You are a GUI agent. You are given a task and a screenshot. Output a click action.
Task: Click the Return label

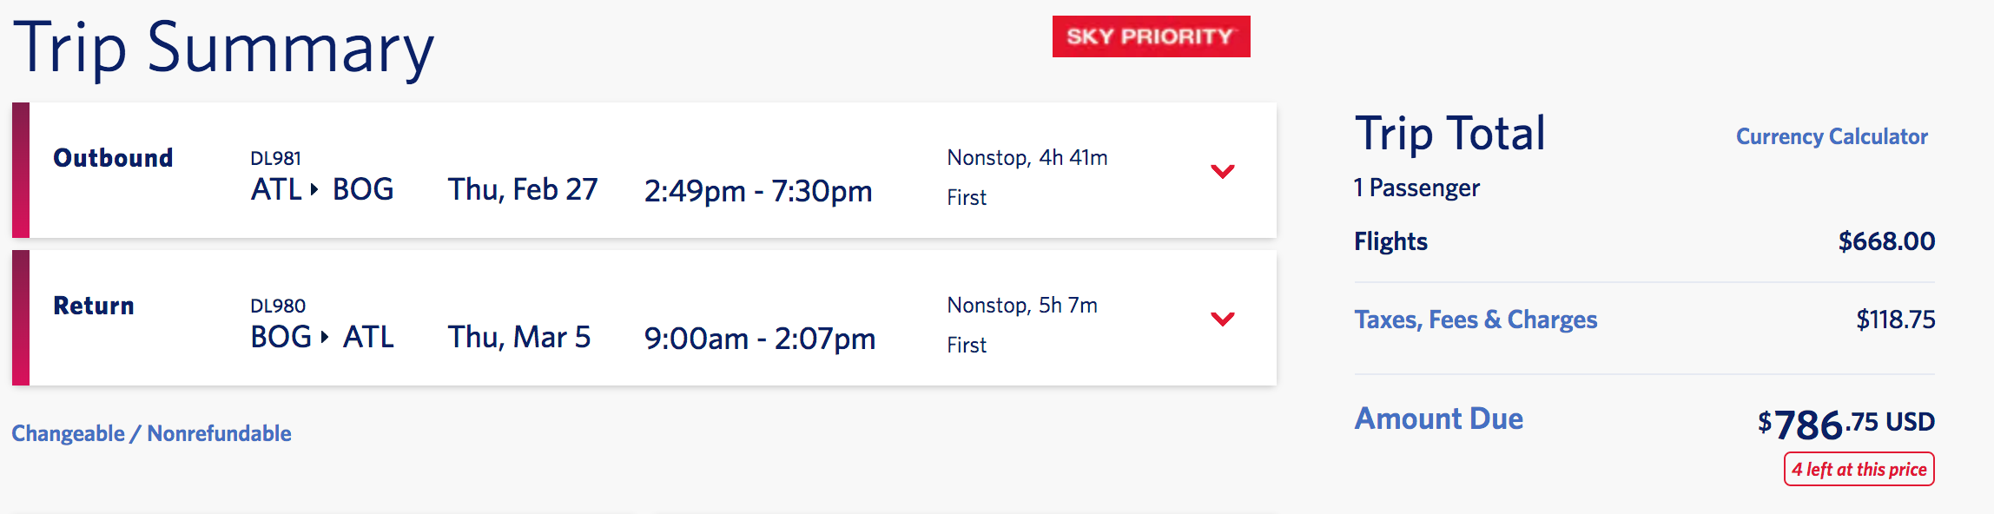94,306
